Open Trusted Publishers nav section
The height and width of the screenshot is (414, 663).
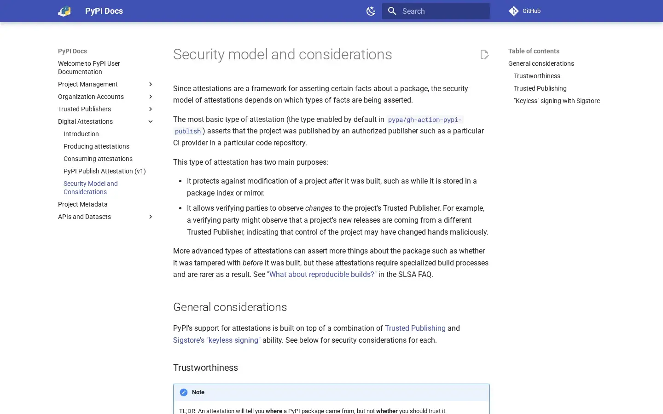coord(85,109)
